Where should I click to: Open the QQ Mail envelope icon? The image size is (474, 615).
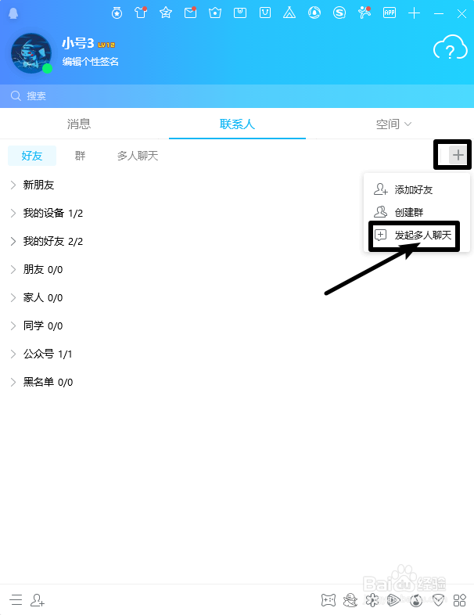coord(191,13)
